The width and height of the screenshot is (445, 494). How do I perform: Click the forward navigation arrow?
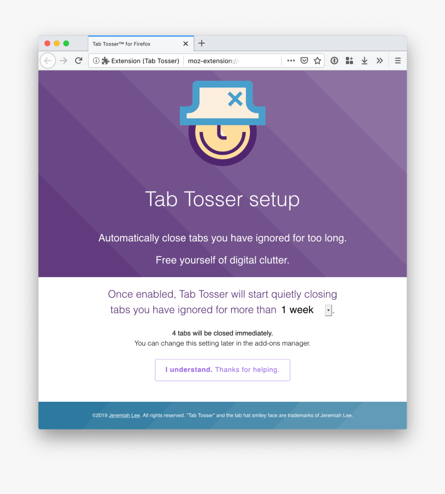pos(64,61)
